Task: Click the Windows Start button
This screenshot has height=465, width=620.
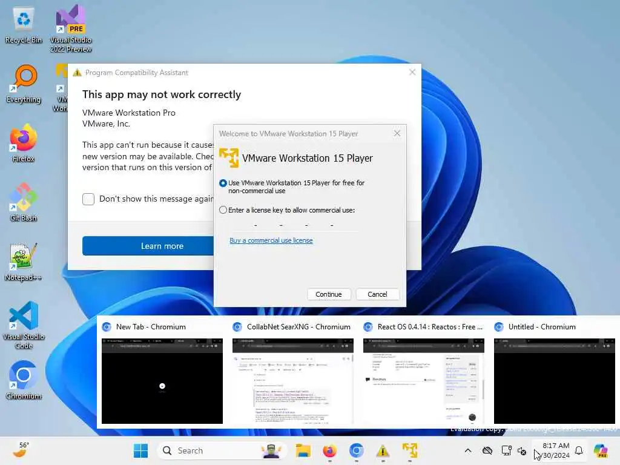Action: point(140,450)
